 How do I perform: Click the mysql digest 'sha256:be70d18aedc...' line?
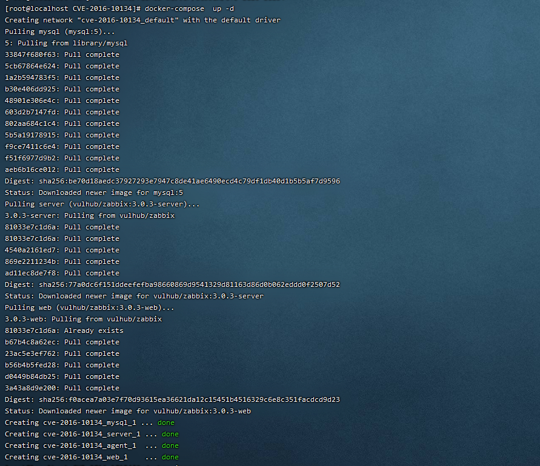(x=172, y=181)
